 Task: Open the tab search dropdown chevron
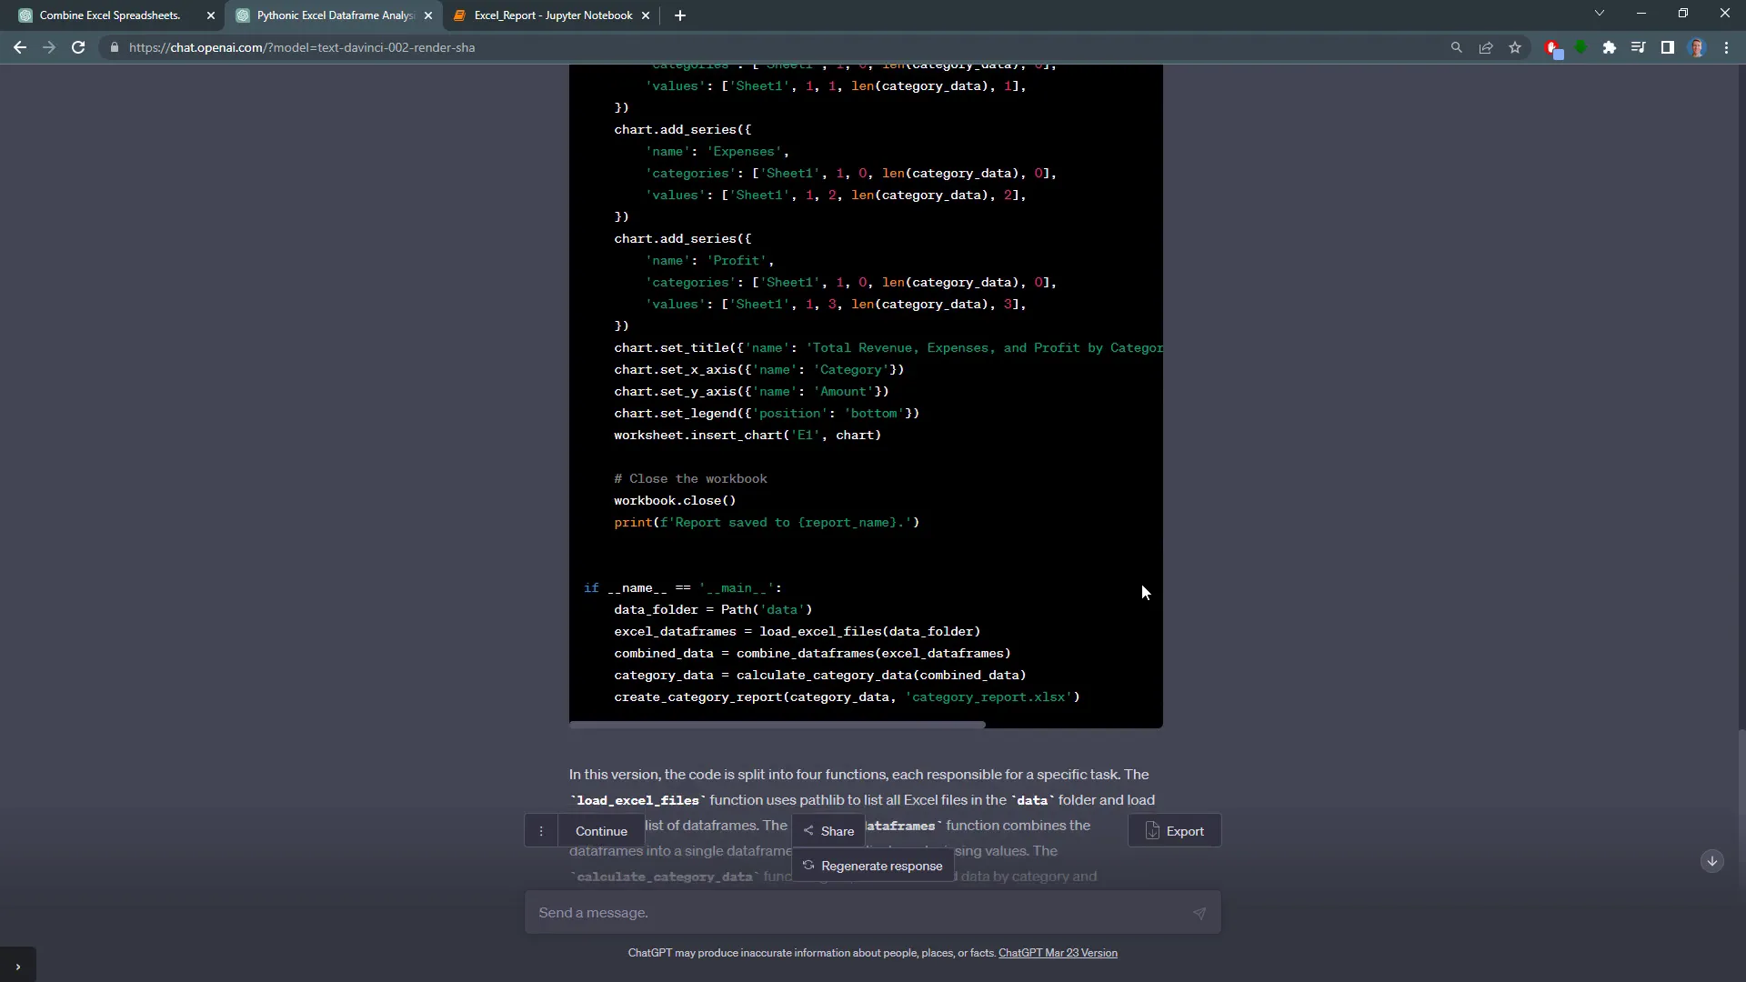1599,13
